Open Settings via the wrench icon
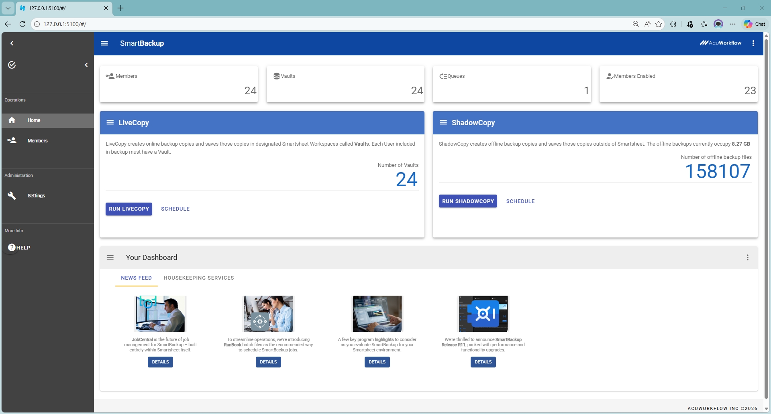Viewport: 771px width, 414px height. (x=12, y=196)
